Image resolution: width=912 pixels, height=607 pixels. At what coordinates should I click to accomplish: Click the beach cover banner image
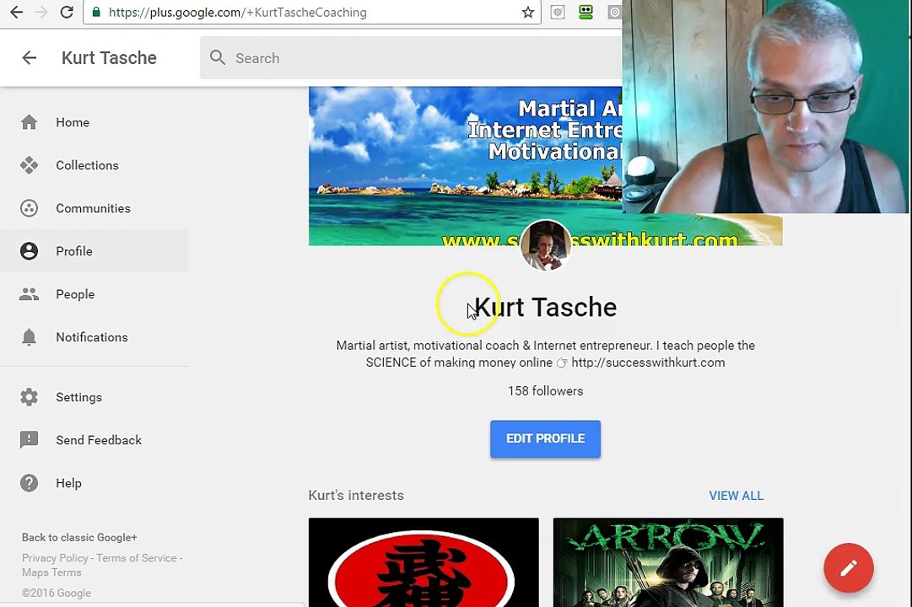(x=466, y=166)
